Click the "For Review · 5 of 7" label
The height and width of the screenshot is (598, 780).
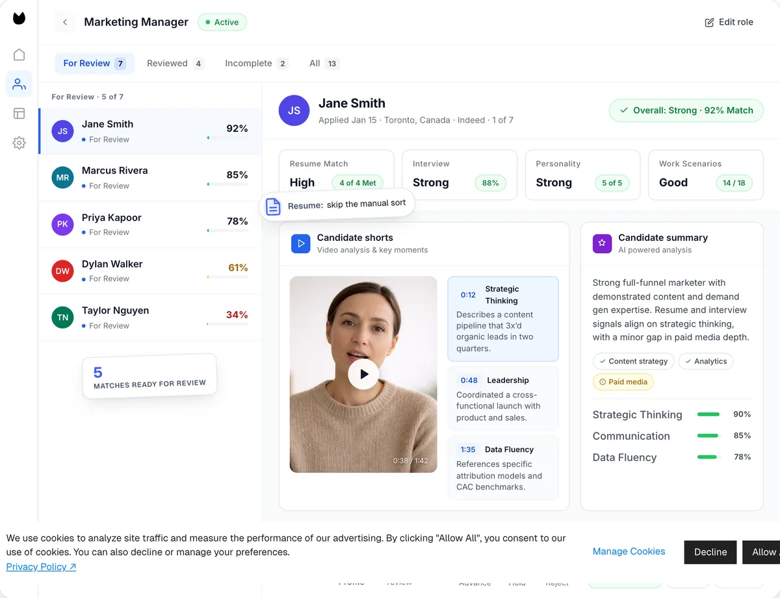(x=88, y=97)
